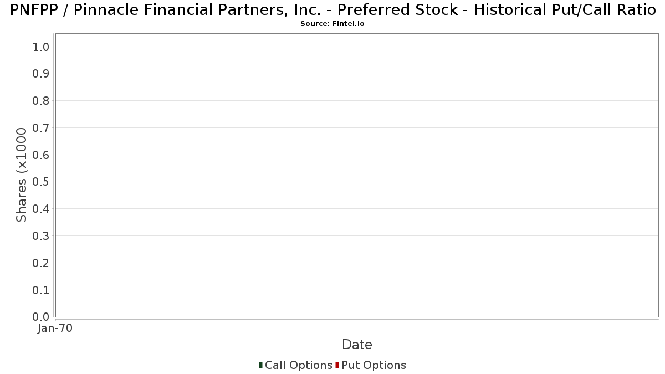The width and height of the screenshot is (665, 374).
Task: Click the 0.9 y-axis tick label
Action: (x=42, y=74)
